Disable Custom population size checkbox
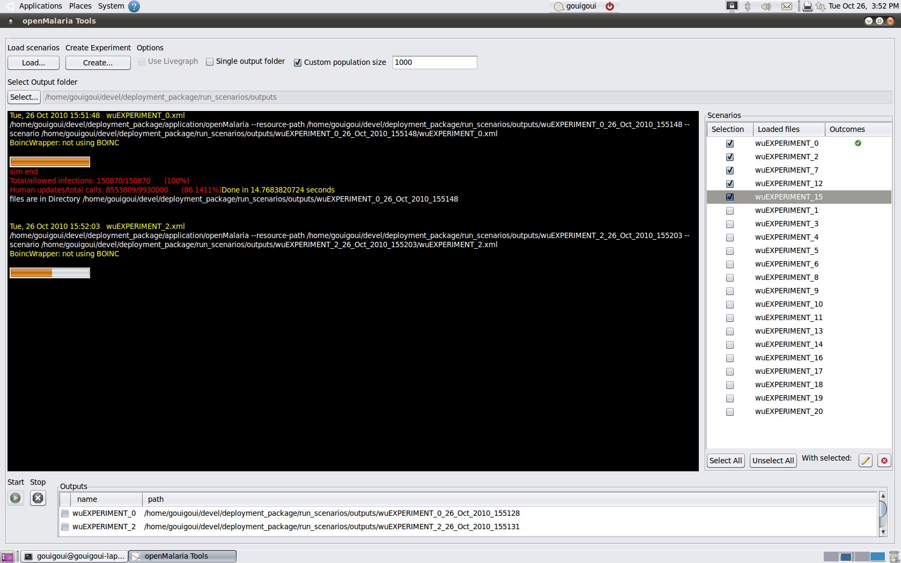 coord(298,63)
